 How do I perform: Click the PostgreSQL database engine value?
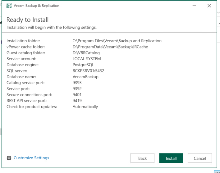pyautogui.click(x=83, y=65)
